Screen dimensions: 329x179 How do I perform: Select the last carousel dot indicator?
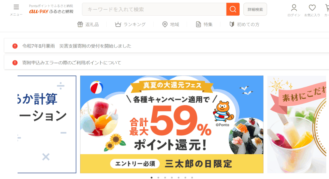(192, 177)
